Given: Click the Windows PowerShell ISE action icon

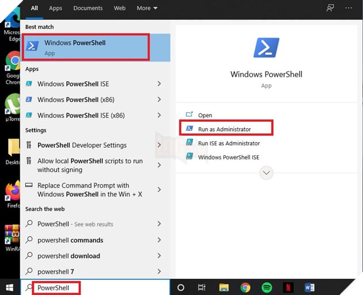Looking at the screenshot, I should 190,156.
